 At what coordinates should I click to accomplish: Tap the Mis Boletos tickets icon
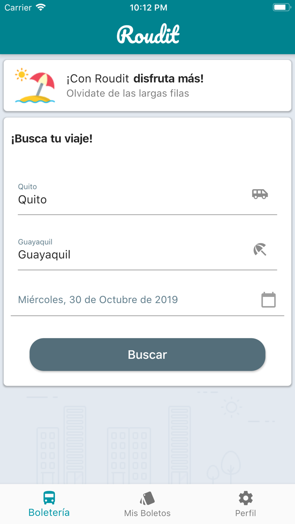[147, 498]
